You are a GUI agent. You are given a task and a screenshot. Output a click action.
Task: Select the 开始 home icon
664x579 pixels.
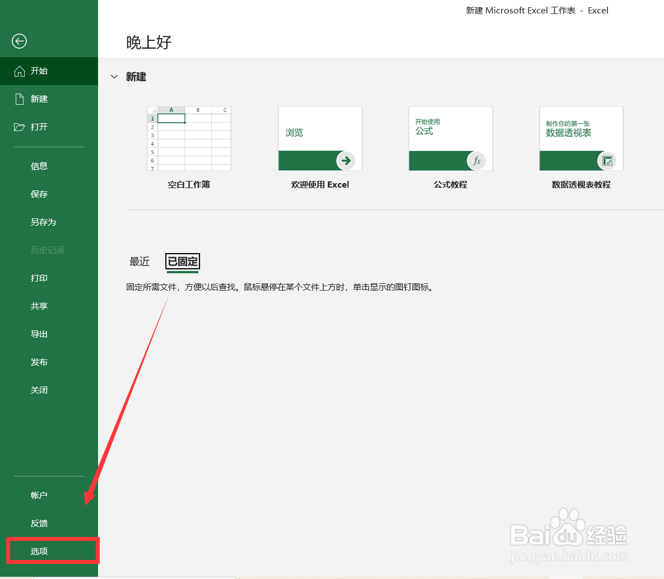20,71
